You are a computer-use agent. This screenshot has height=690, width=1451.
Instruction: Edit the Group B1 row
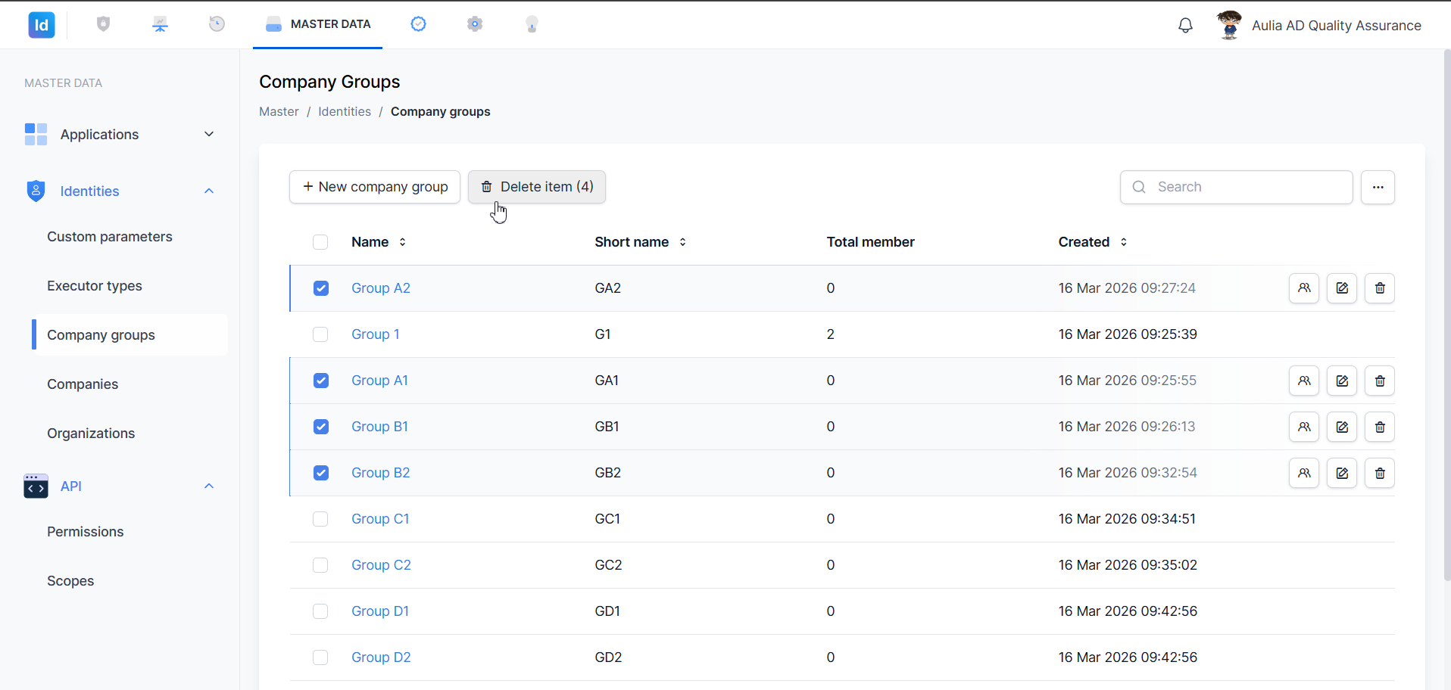coord(1342,427)
